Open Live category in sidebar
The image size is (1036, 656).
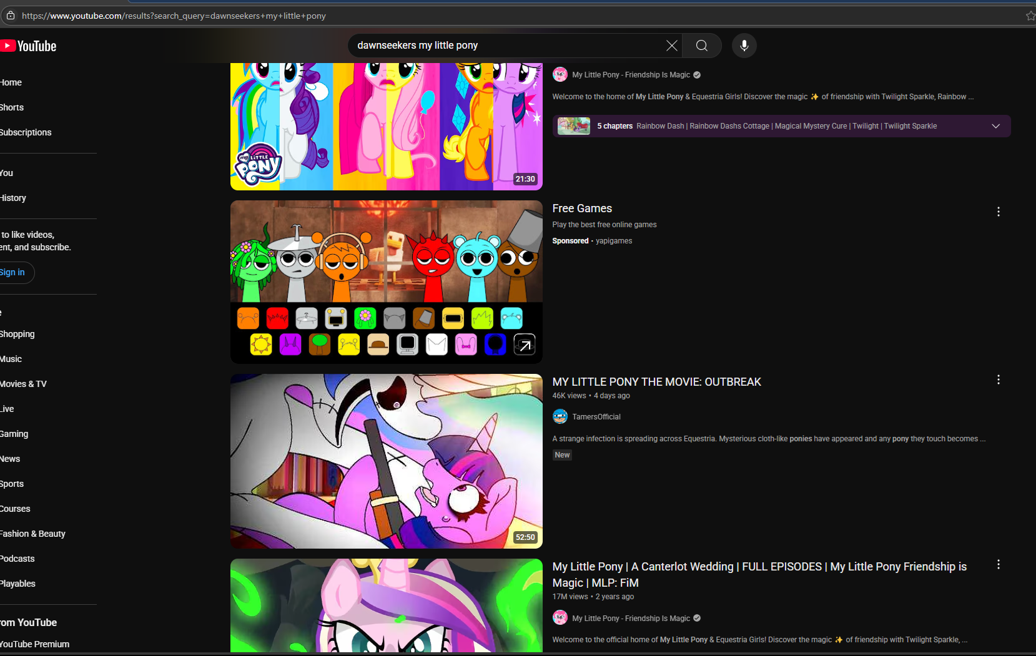(x=7, y=409)
